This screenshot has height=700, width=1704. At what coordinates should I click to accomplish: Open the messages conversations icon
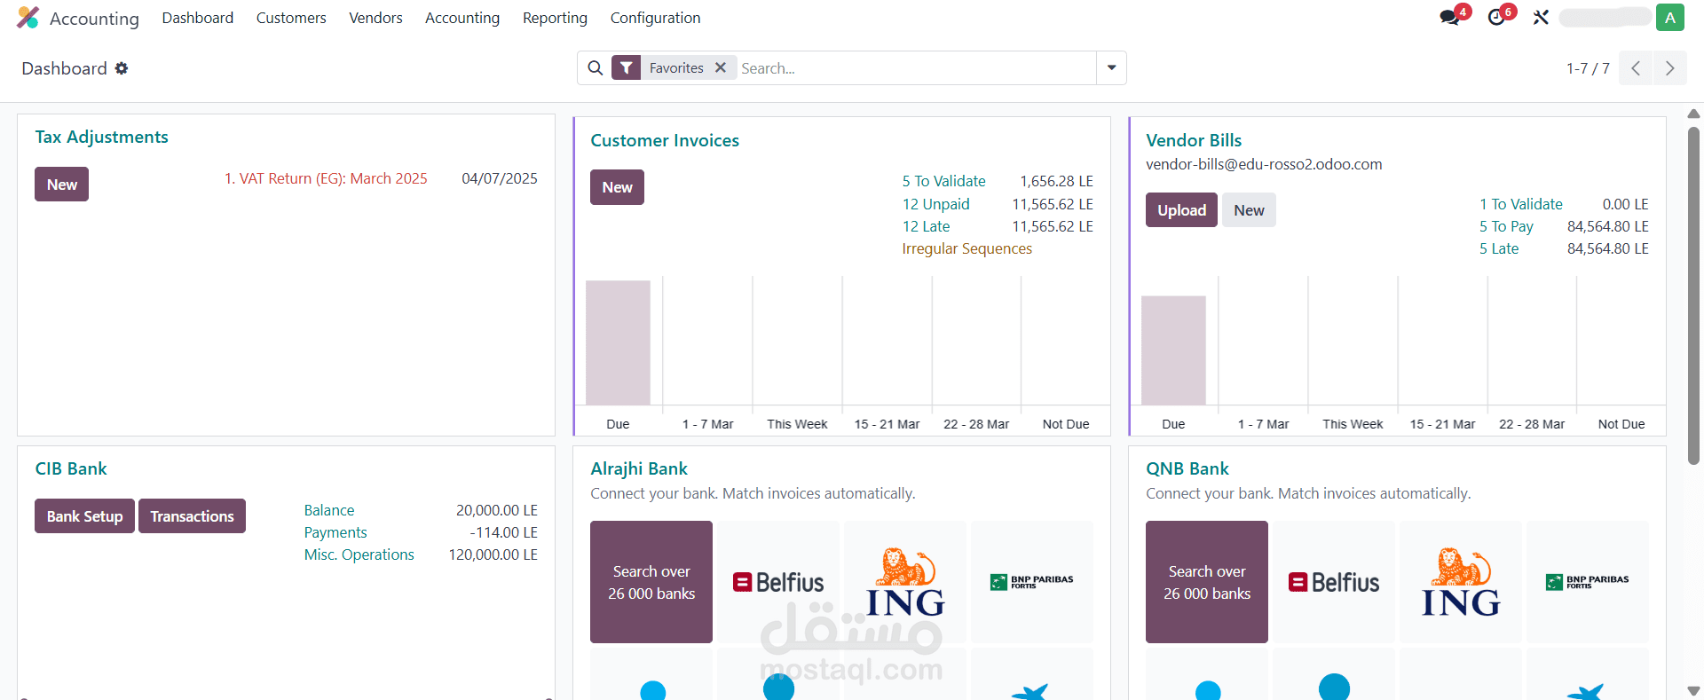click(1450, 18)
